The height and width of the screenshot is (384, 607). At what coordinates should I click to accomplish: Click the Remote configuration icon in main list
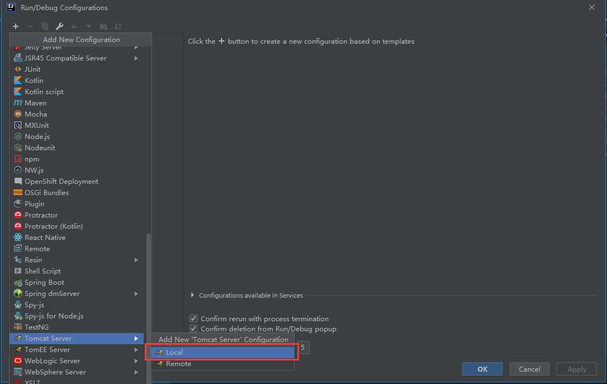pos(18,249)
